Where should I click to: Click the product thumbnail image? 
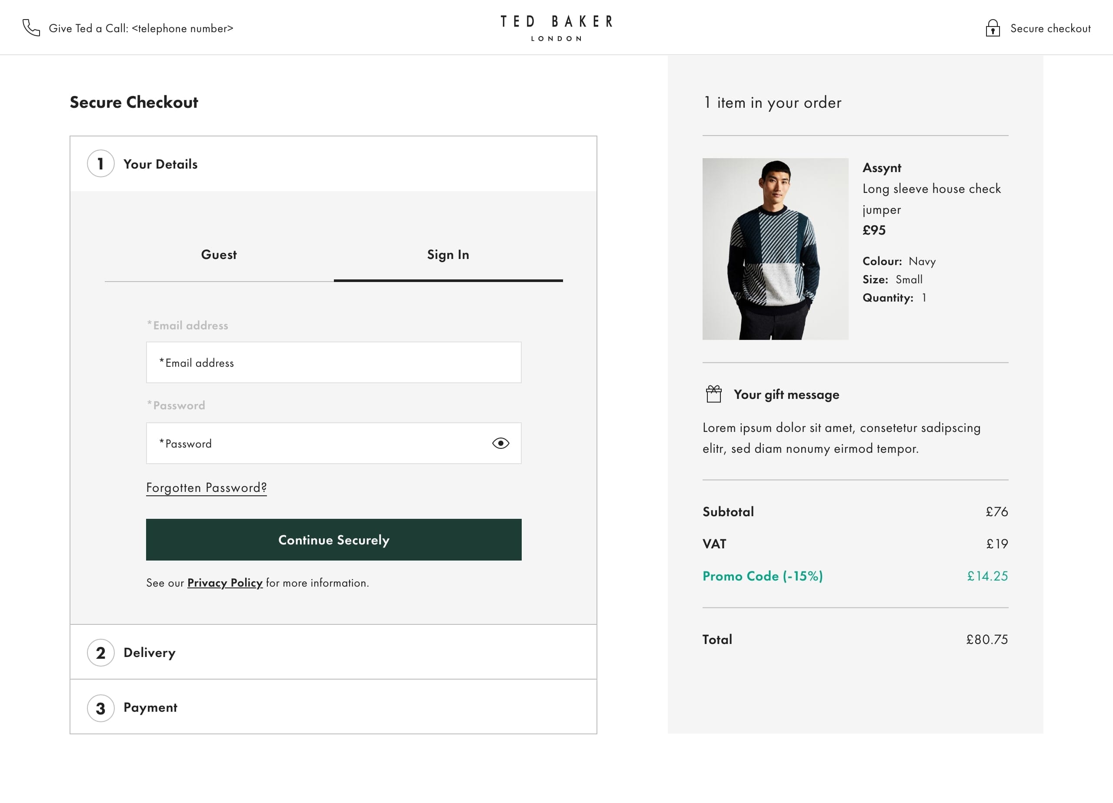[x=775, y=249]
